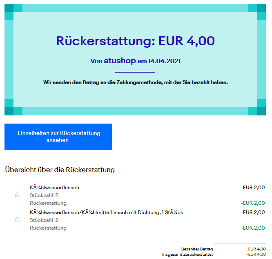Open the atushop seller link

point(120,61)
